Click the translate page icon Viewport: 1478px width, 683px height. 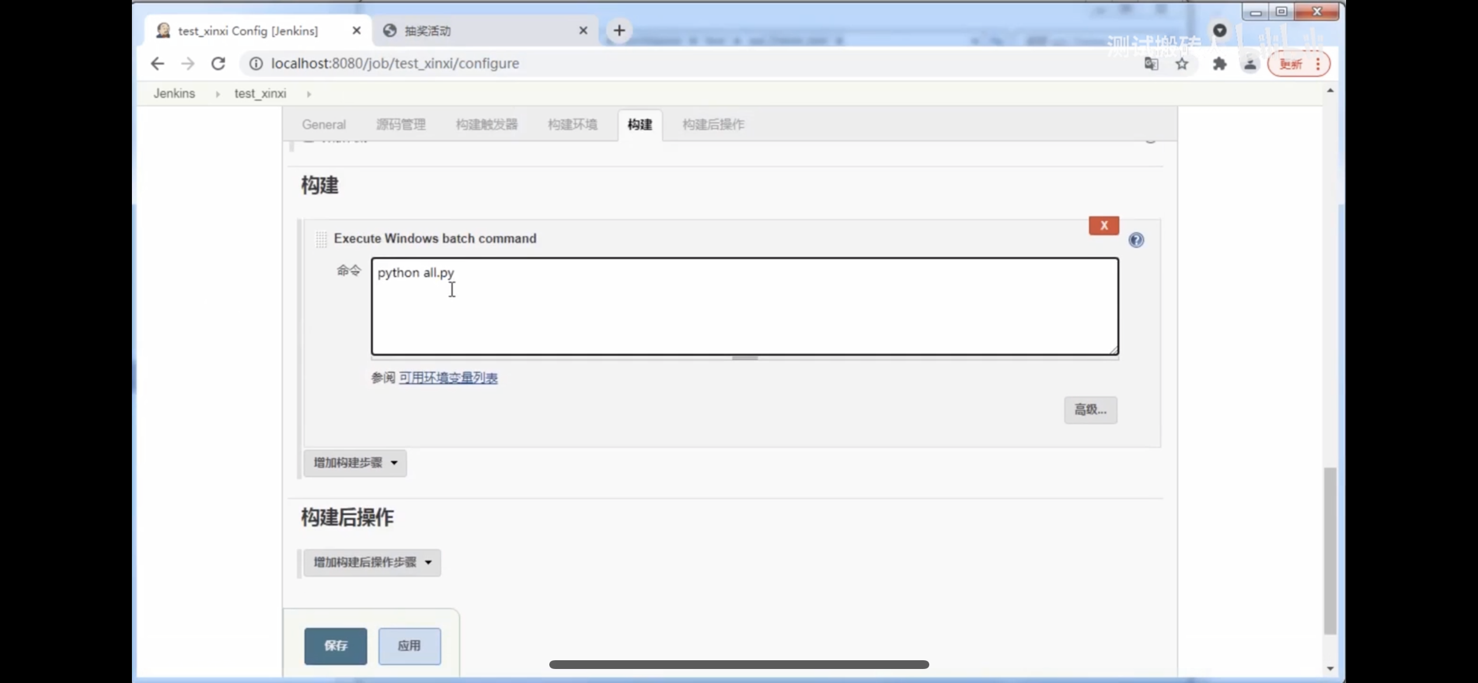tap(1151, 64)
